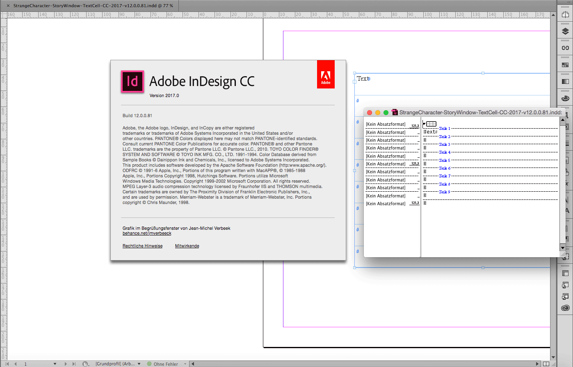The height and width of the screenshot is (367, 573).
Task: Click the 'Text#' entry in story editor
Action: coord(430,132)
